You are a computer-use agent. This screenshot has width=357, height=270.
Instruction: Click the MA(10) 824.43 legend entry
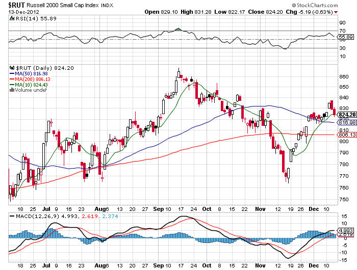29,85
